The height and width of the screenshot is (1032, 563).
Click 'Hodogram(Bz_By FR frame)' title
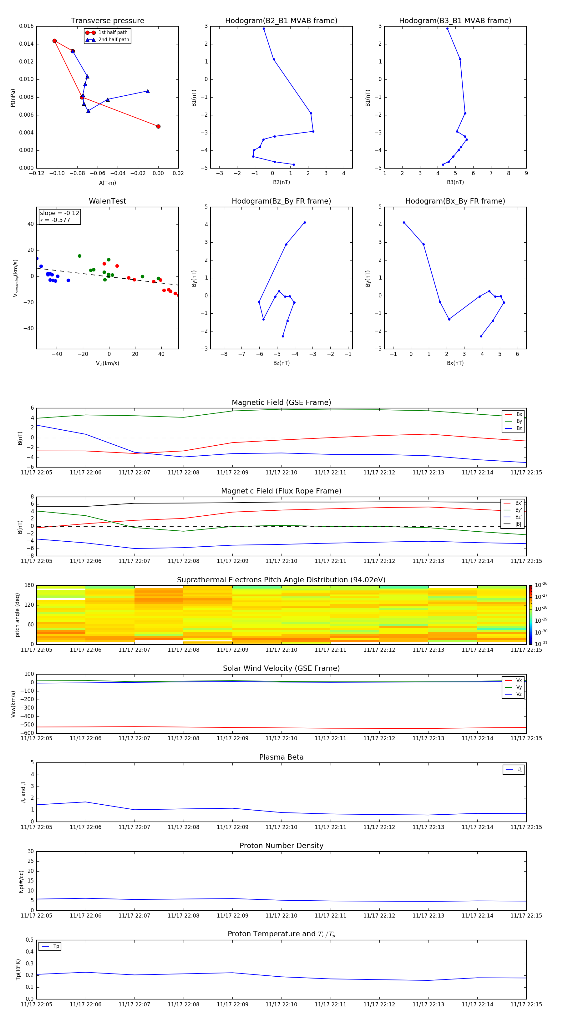coord(281,201)
